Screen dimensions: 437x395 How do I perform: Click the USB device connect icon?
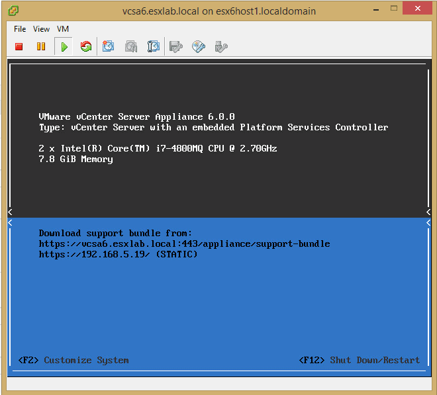[221, 47]
